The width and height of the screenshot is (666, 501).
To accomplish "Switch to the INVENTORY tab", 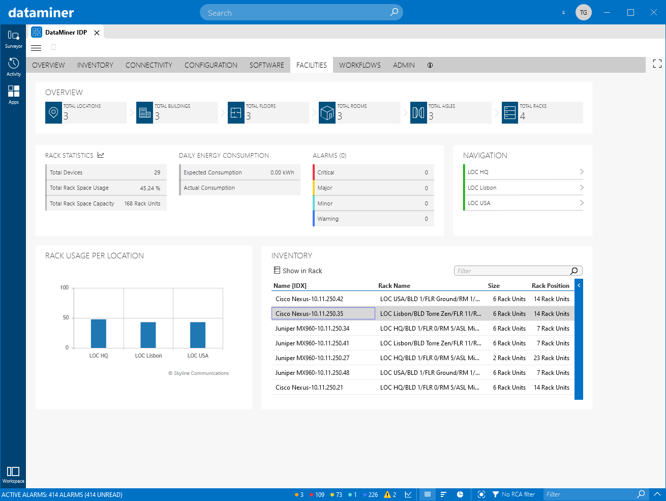I will point(95,65).
